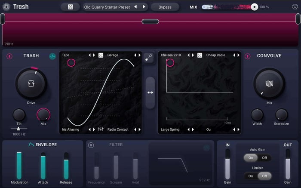Image resolution: width=301 pixels, height=188 pixels.
Task: Click the Trash logo icon
Action: 6,7
